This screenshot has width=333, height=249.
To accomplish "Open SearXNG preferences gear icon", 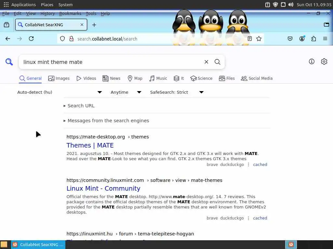I will pos(324,62).
